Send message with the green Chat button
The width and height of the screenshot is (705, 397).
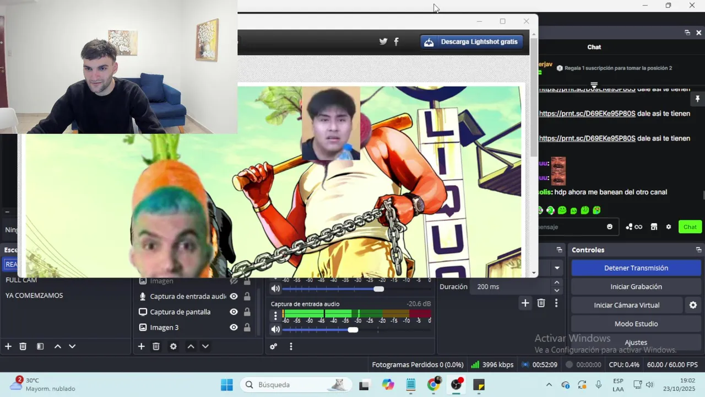(690, 227)
